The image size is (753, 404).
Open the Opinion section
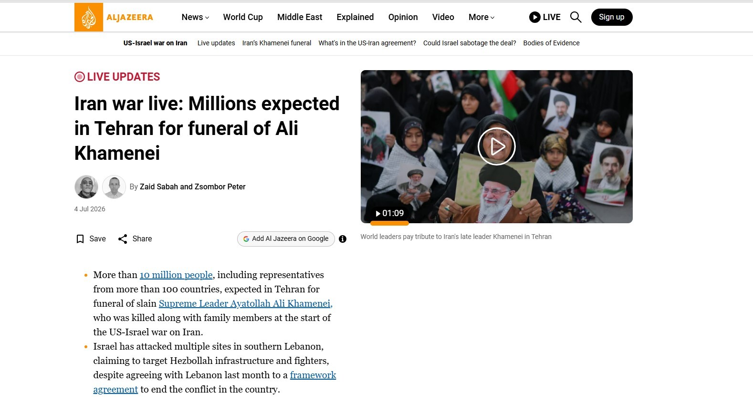[403, 17]
